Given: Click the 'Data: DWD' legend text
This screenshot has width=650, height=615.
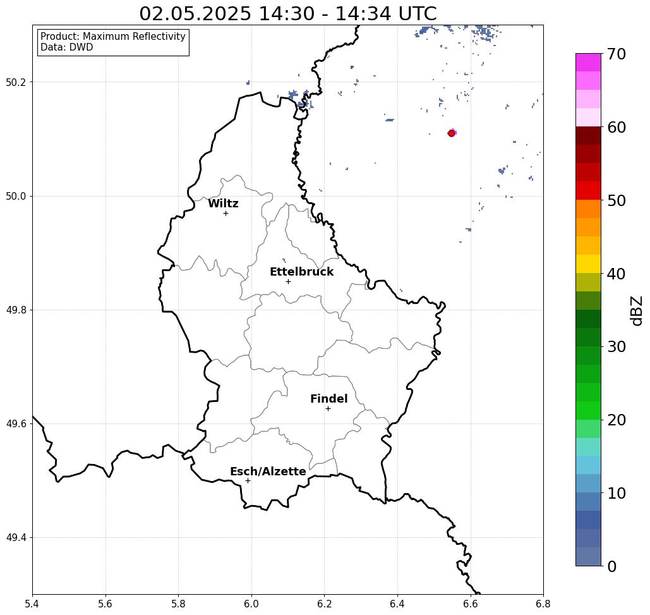Looking at the screenshot, I should click(x=67, y=47).
